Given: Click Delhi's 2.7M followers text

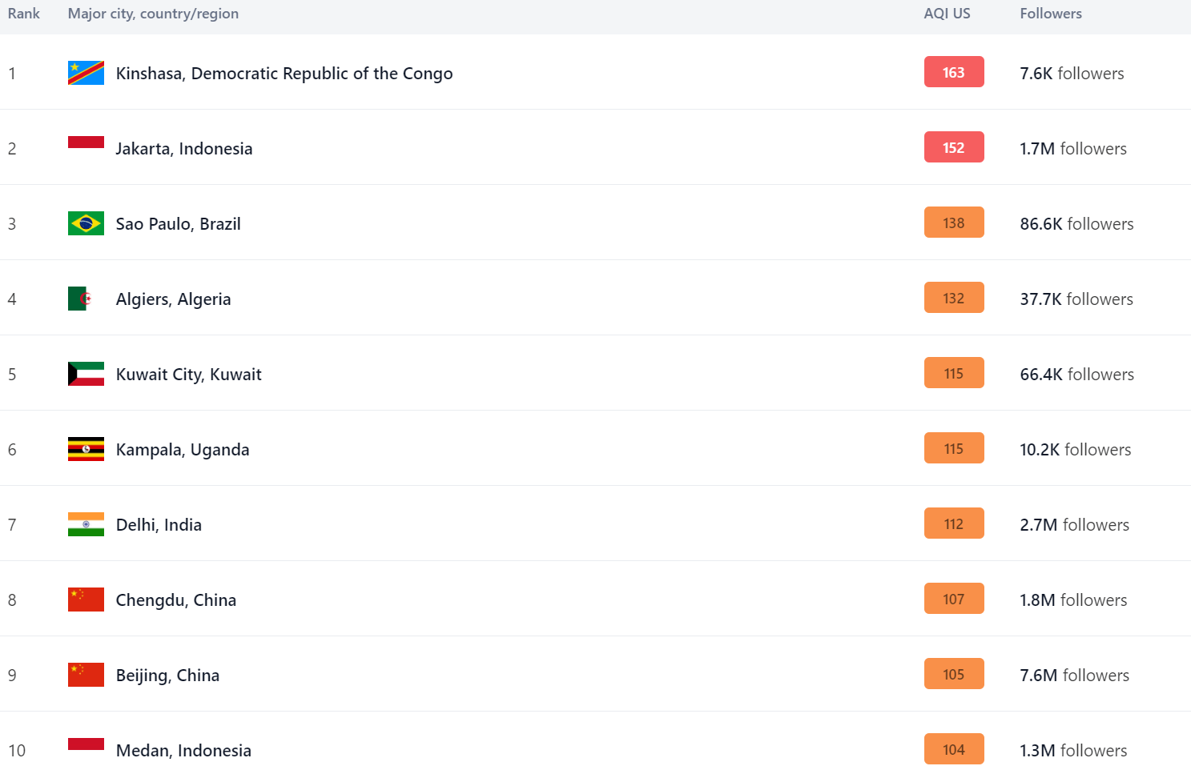Looking at the screenshot, I should click(x=1074, y=525).
